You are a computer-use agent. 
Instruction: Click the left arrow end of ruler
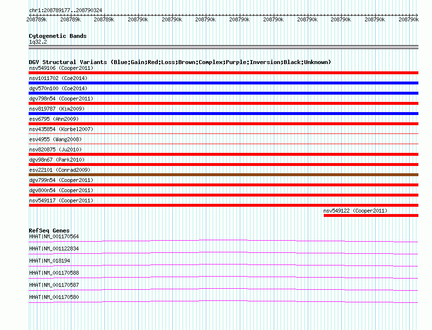[30, 15]
